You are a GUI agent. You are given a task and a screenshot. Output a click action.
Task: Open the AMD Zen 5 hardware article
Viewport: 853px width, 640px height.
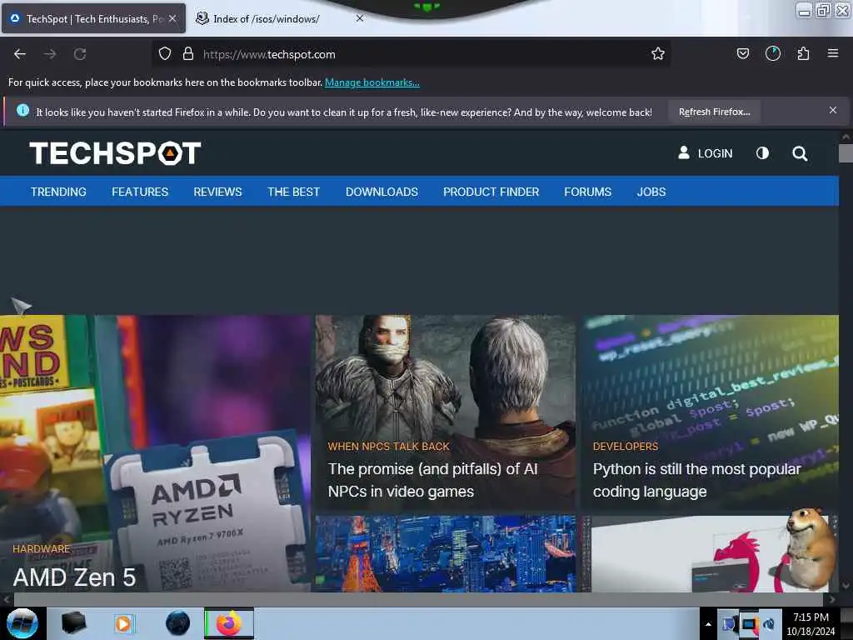(74, 577)
